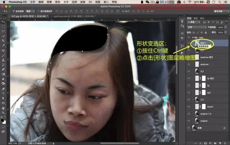Add a layer style using the fx icon
230x145 pixels.
tap(200, 143)
